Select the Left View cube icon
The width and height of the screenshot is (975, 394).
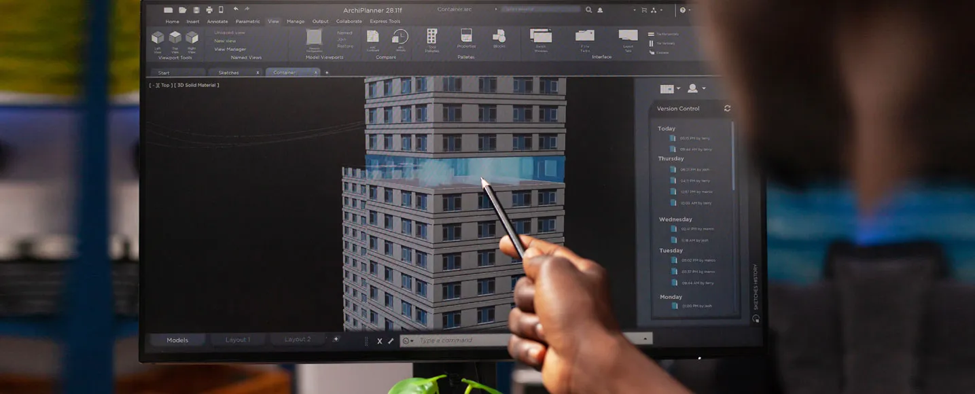(x=158, y=38)
